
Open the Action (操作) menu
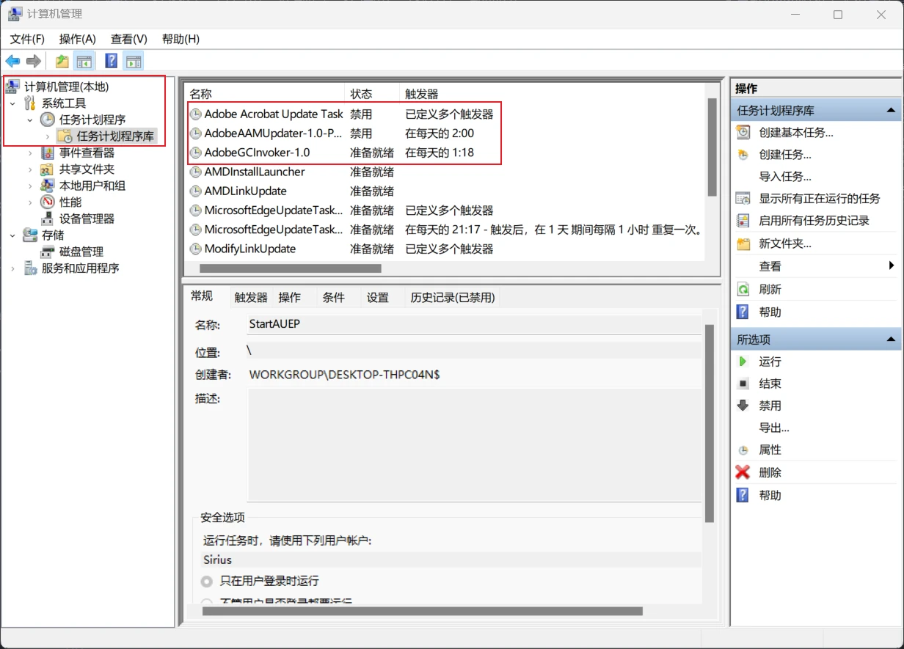point(78,39)
